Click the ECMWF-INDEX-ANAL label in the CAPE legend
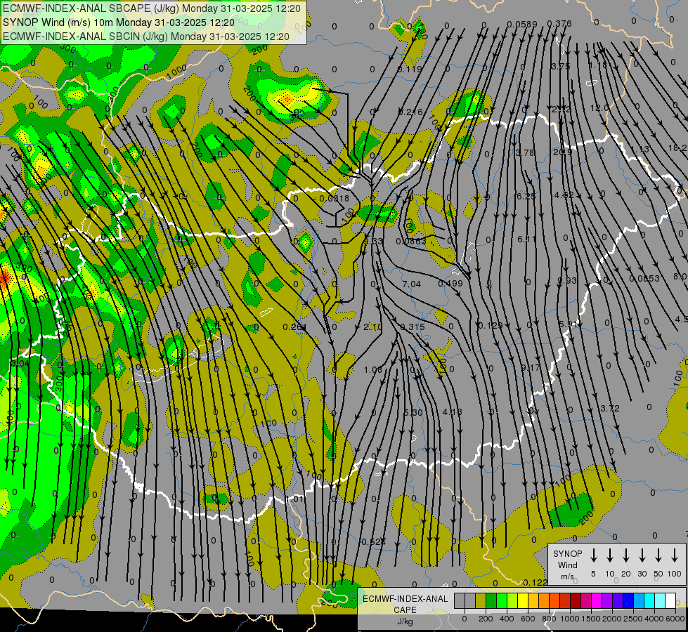Viewport: 688px width, 632px height. pyautogui.click(x=405, y=599)
